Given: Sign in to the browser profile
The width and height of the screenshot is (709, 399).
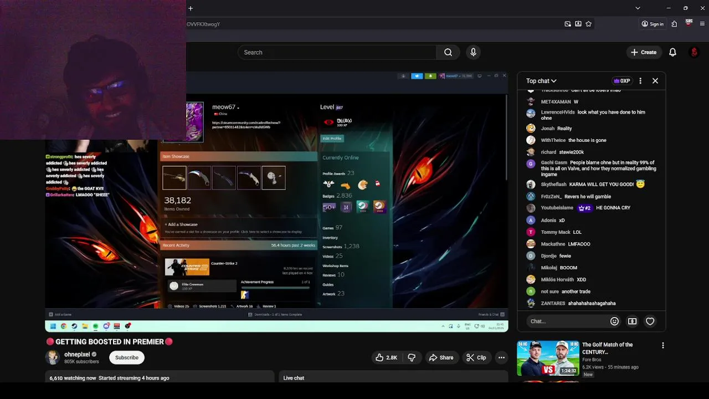Looking at the screenshot, I should (652, 24).
